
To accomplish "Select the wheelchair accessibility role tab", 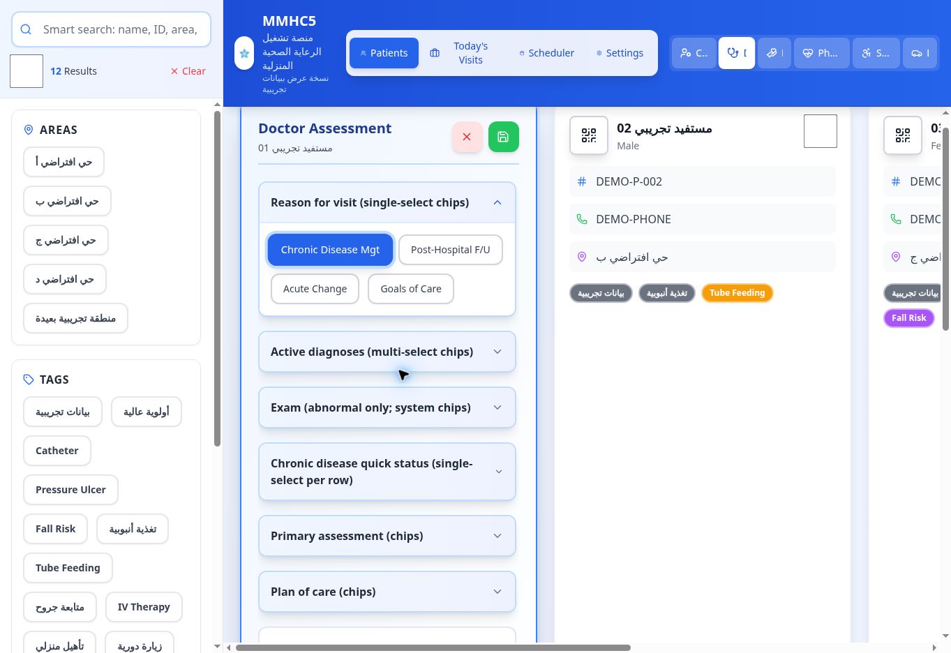I will pos(876,53).
